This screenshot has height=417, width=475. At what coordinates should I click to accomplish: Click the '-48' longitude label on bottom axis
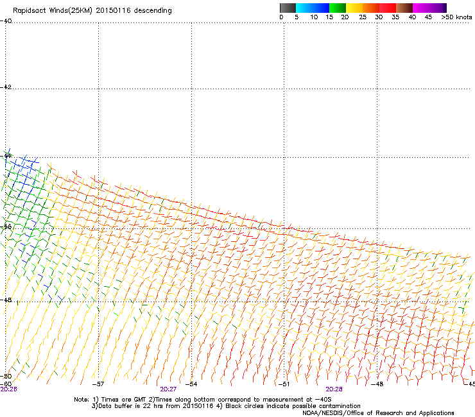pyautogui.click(x=377, y=384)
